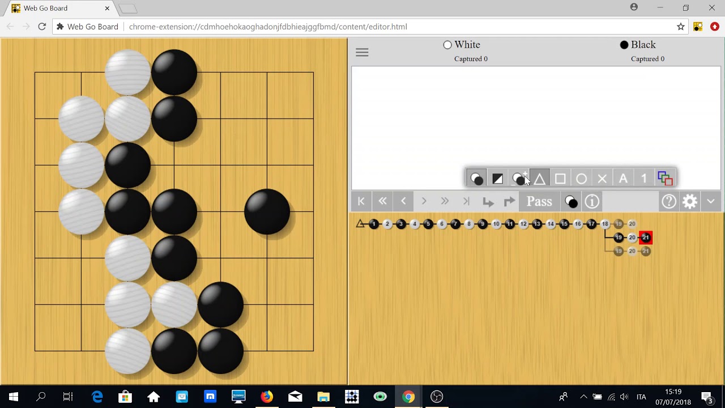
Task: Select the letter A label tool
Action: tap(623, 178)
